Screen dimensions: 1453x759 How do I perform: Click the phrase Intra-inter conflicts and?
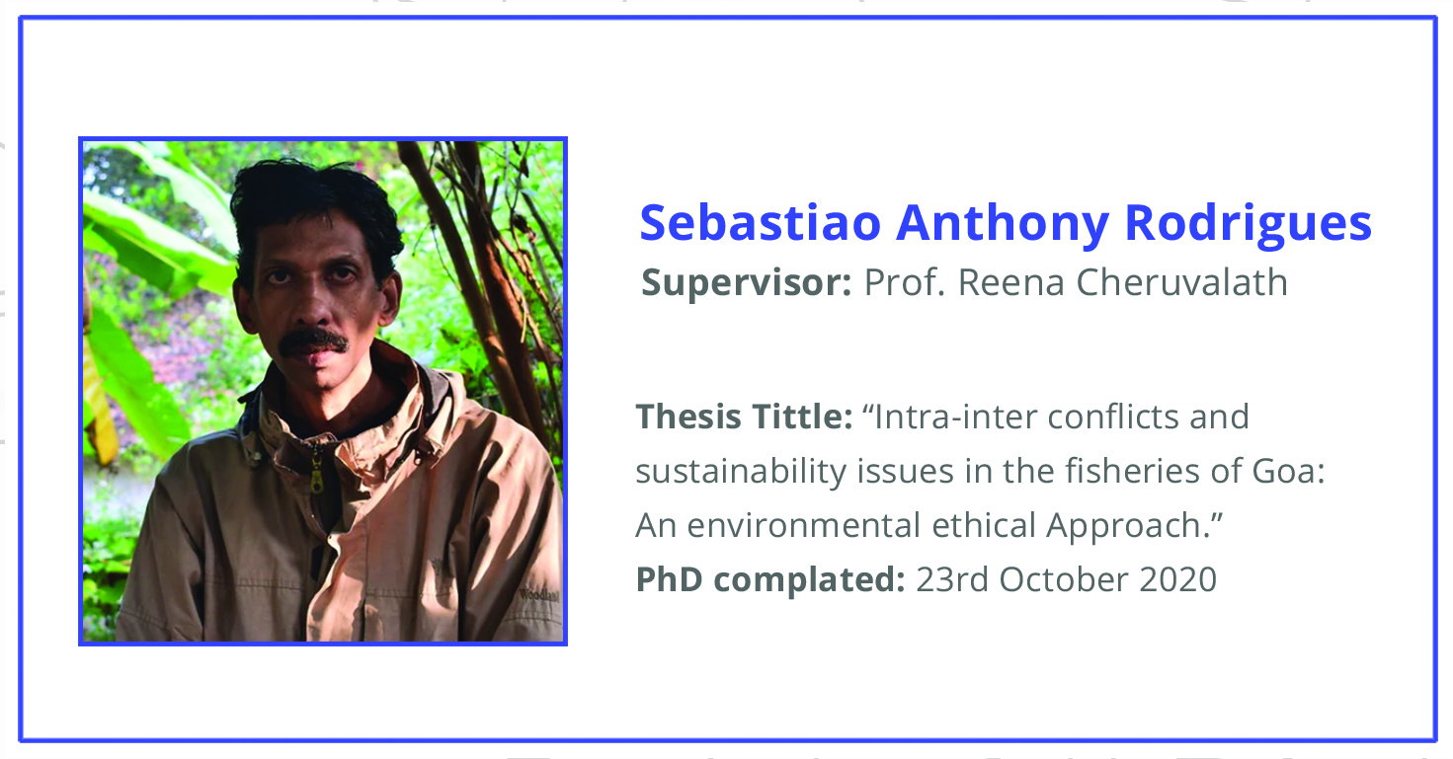1056,417
